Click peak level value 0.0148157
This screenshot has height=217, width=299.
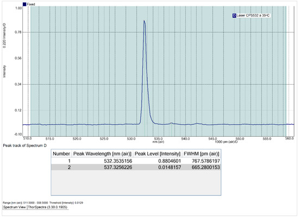tap(170, 168)
